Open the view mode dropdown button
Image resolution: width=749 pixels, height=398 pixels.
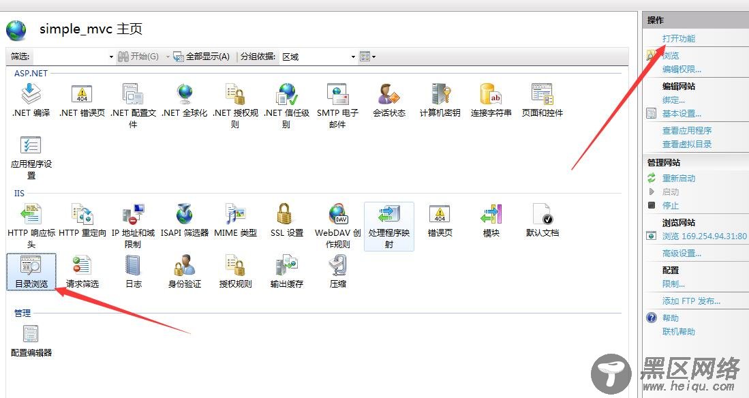tap(368, 57)
